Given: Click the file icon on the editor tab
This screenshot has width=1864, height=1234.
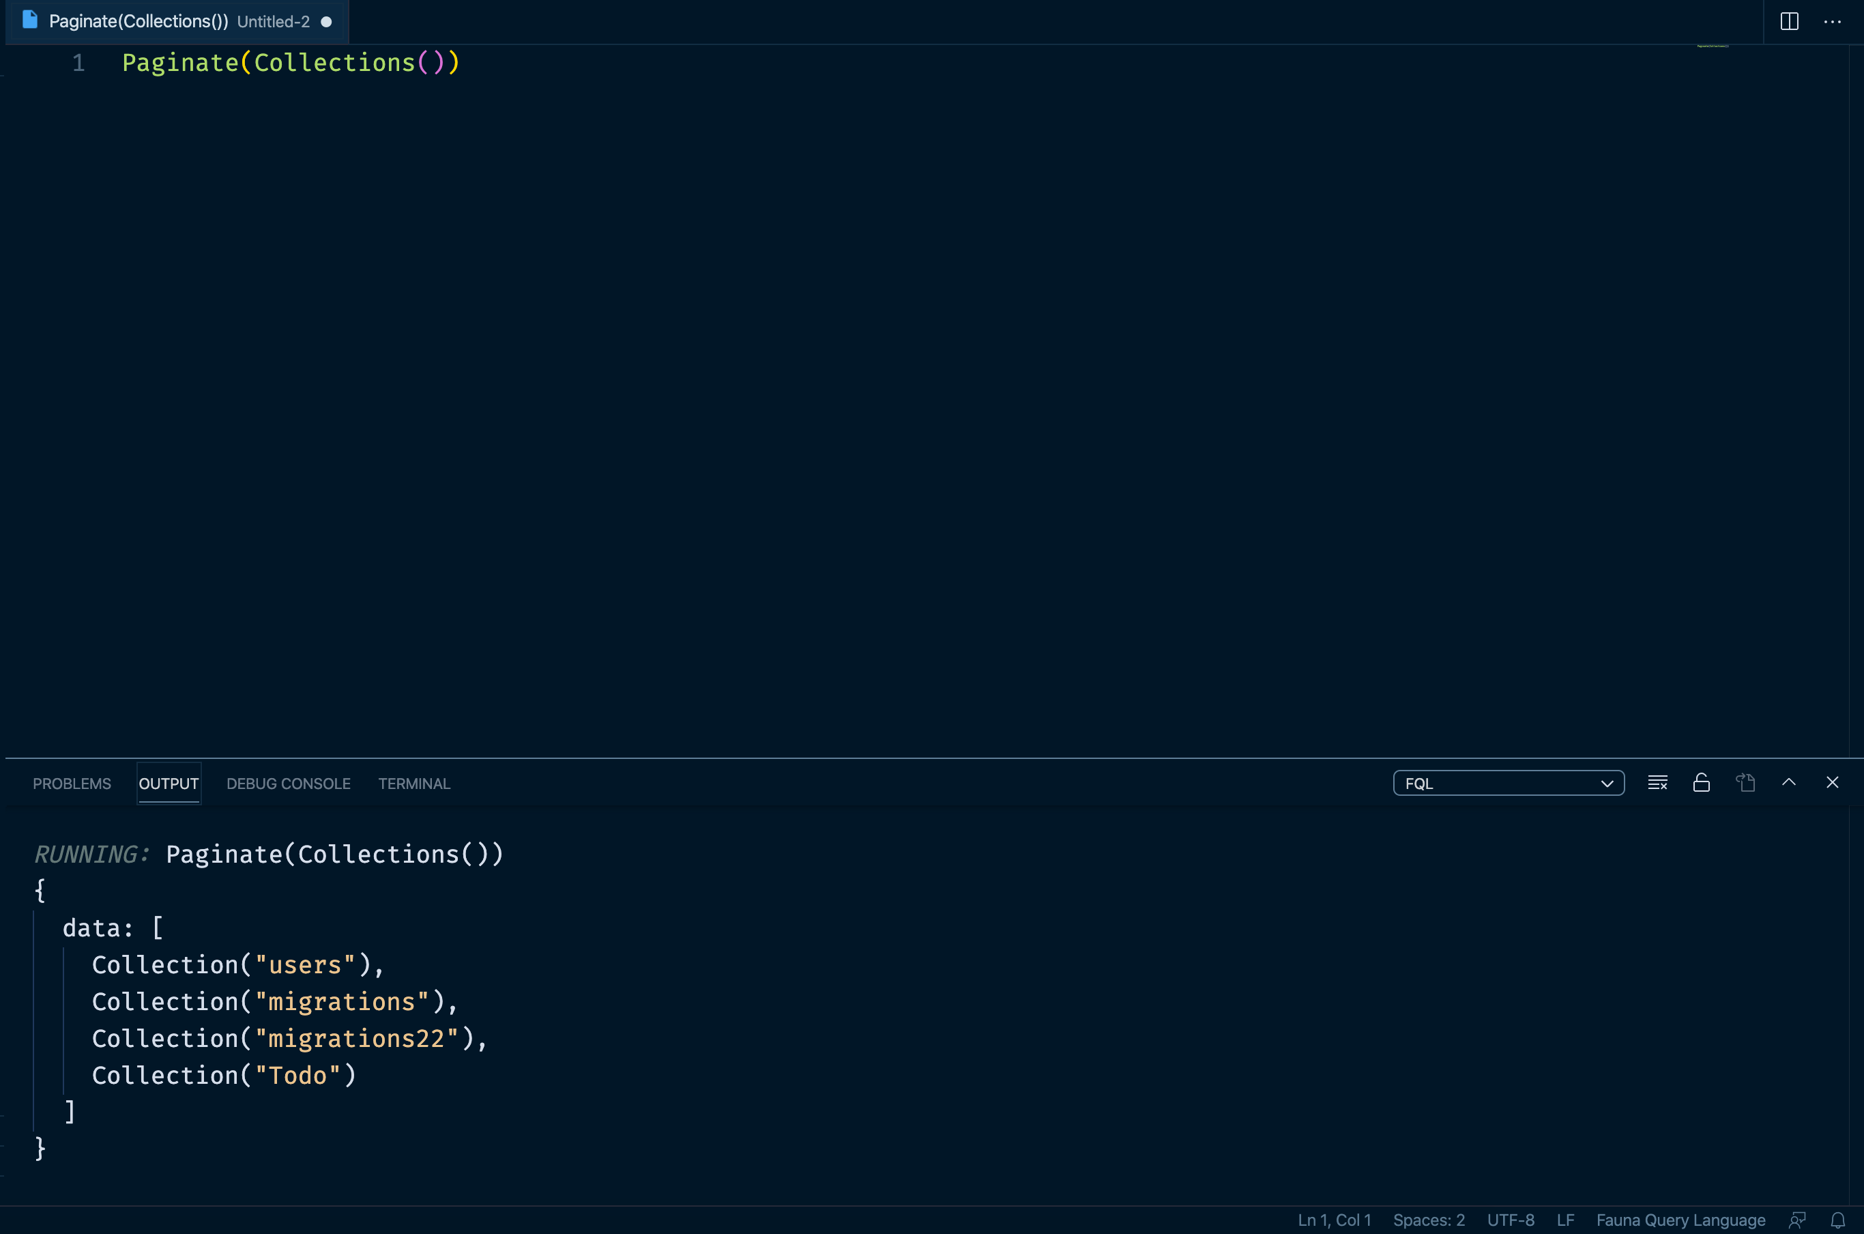Looking at the screenshot, I should [30, 20].
